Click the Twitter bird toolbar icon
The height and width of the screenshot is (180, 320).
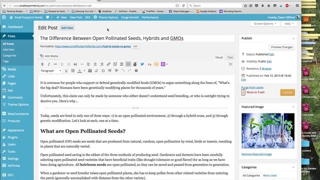142,64
